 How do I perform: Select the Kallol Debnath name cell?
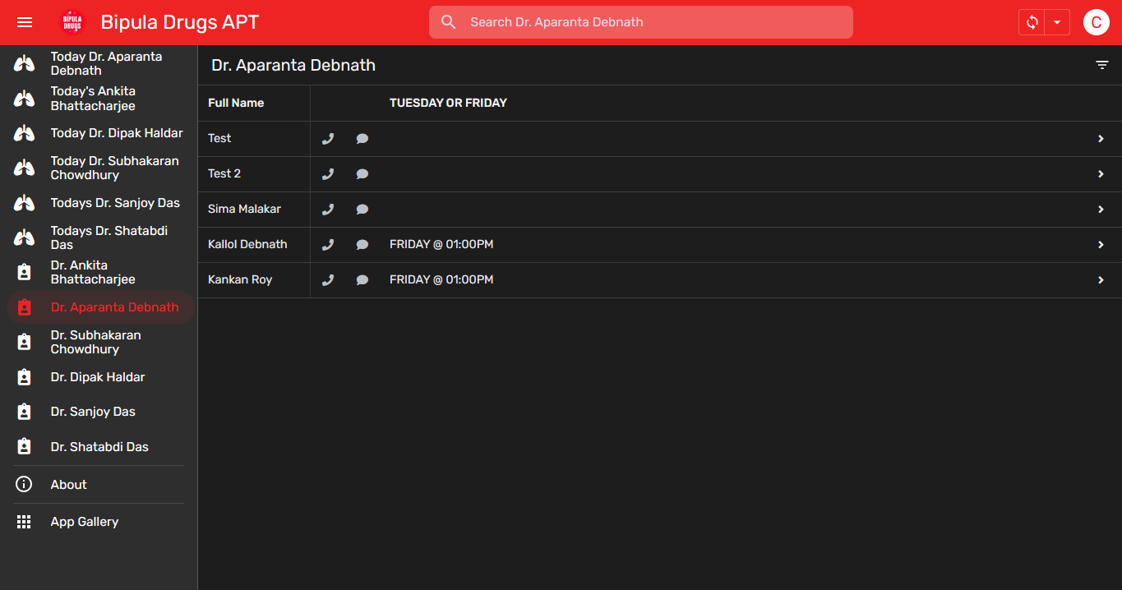pos(247,245)
